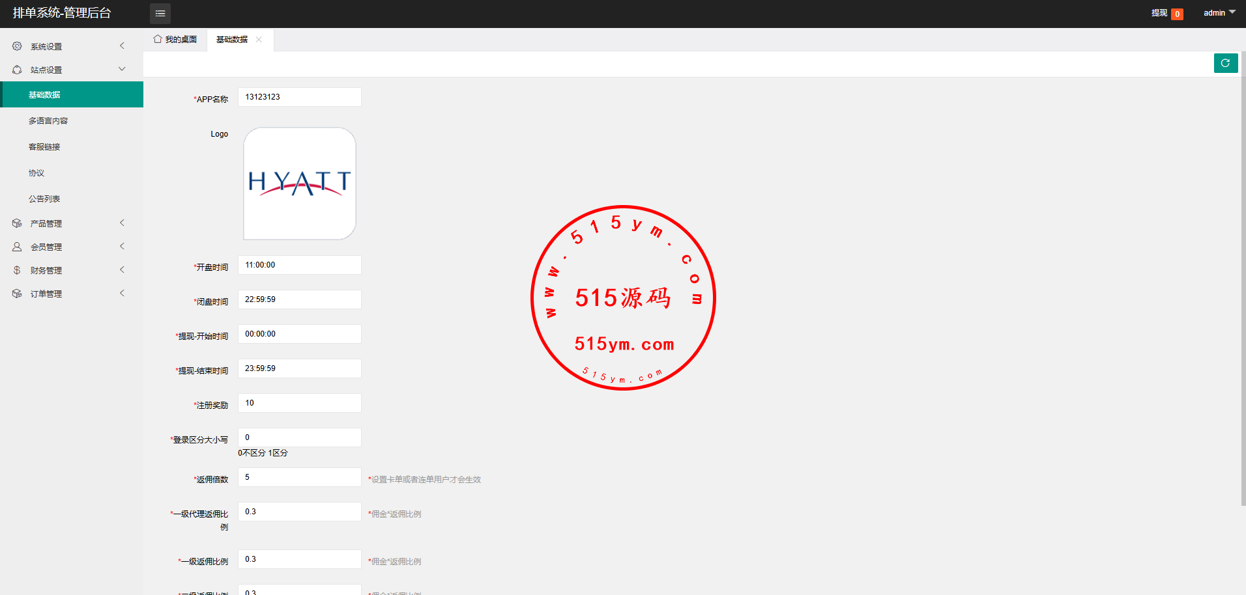Open the 客服链接 sidebar item
This screenshot has height=595, width=1246.
pyautogui.click(x=44, y=147)
